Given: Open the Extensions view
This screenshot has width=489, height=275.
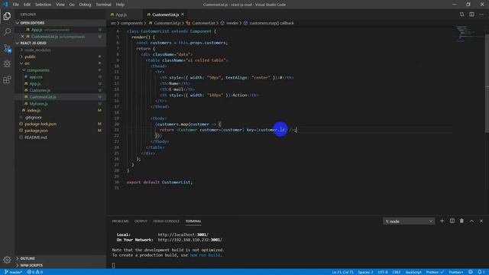Looking at the screenshot, I should coord(7,79).
